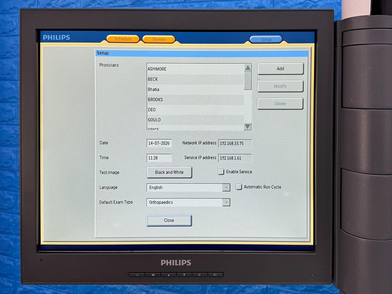Image resolution: width=392 pixels, height=294 pixels.
Task: Click the Black and White test image button
Action: [169, 172]
